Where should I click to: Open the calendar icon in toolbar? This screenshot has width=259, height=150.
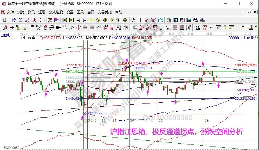169,20
